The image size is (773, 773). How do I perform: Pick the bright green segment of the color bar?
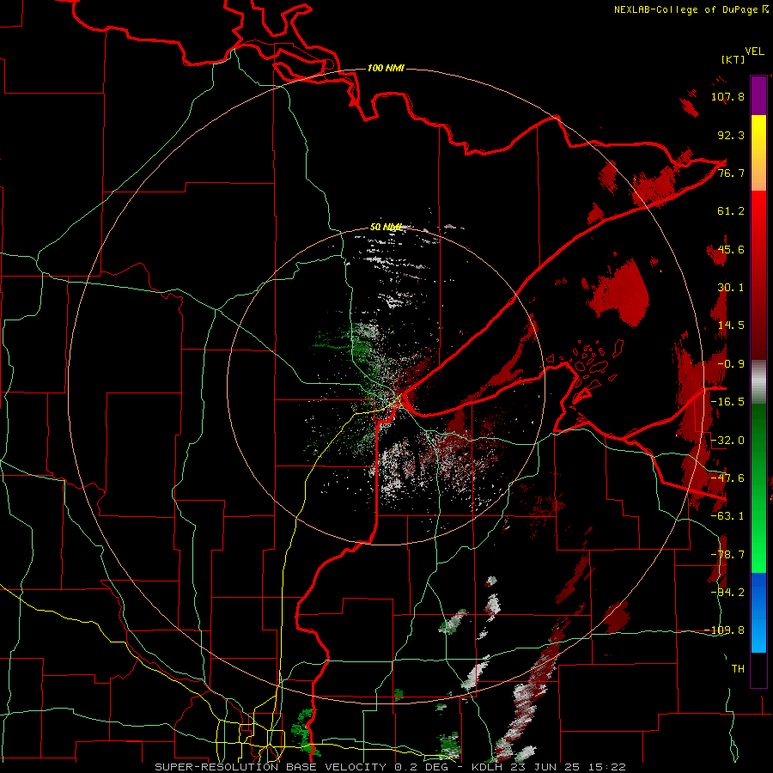click(x=758, y=488)
